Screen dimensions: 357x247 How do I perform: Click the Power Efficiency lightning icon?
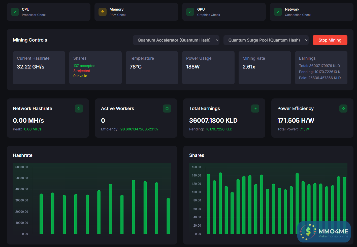[343, 109]
